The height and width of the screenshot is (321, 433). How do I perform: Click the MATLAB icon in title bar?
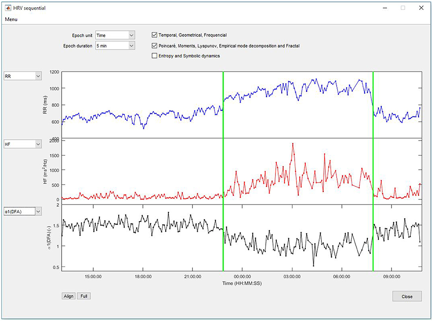click(8, 8)
